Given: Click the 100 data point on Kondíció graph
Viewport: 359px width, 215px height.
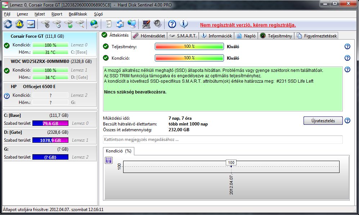Looking at the screenshot, I should coord(231,166).
